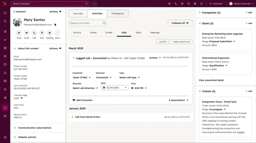
Task: Open the Collapse All dropdown
Action: (x=180, y=23)
